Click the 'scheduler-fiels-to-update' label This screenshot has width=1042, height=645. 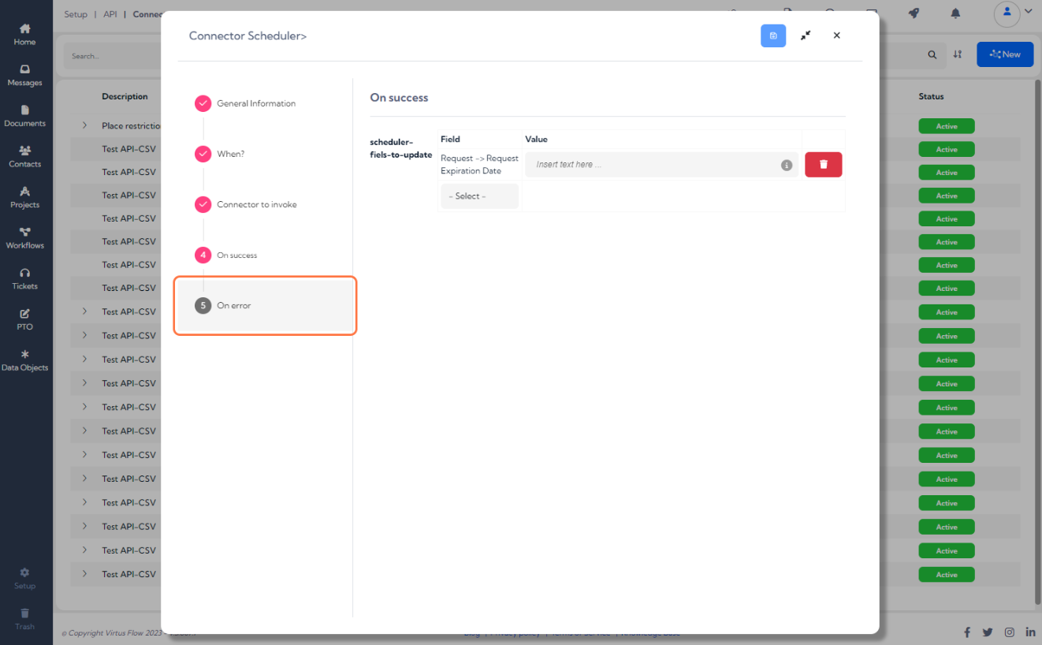coord(401,148)
